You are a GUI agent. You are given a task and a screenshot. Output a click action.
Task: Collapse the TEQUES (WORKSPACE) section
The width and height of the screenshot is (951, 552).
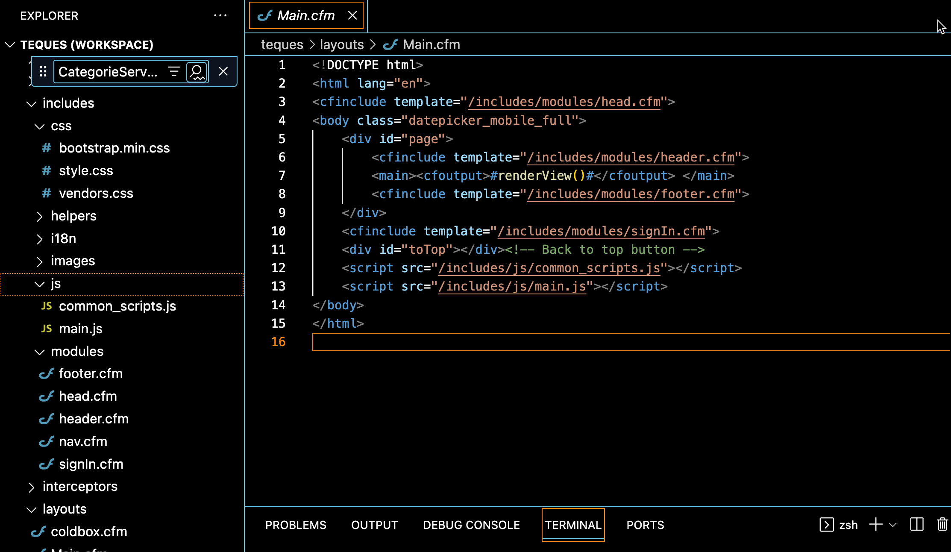pos(10,45)
